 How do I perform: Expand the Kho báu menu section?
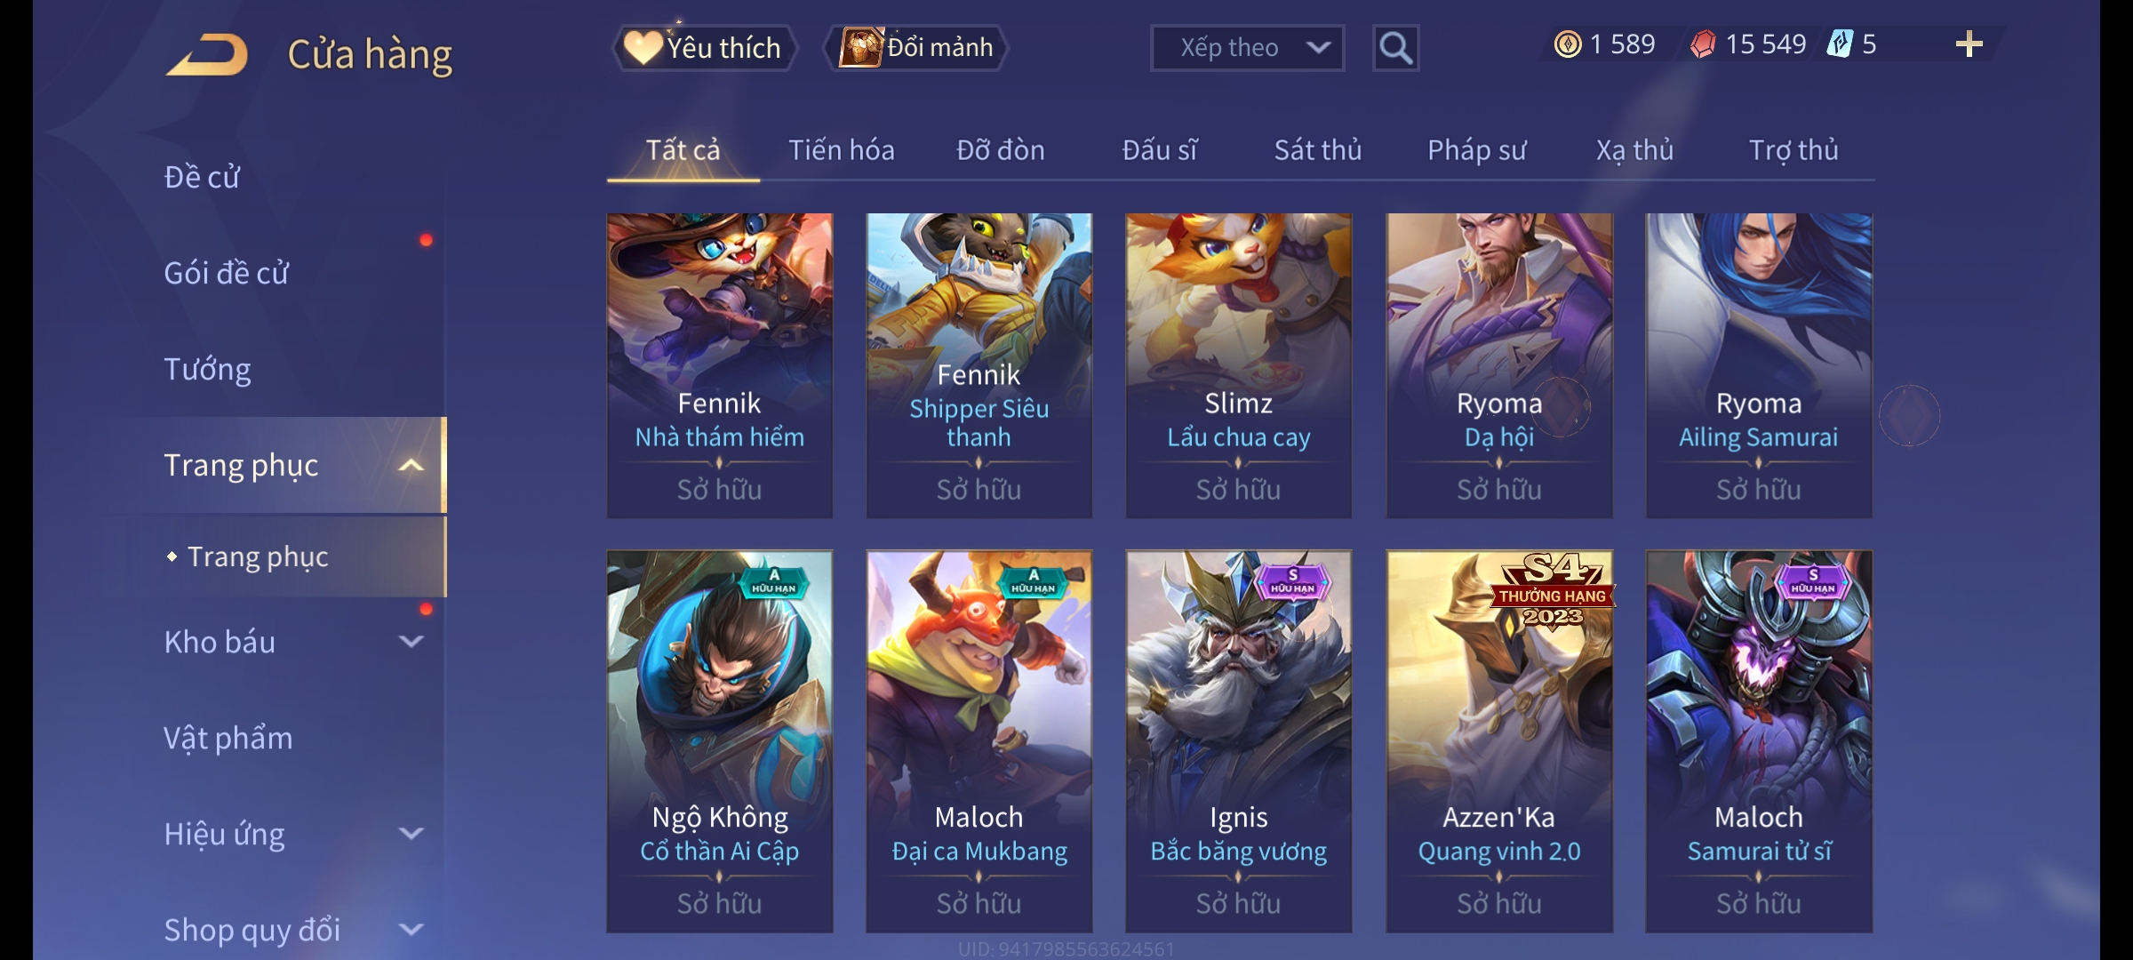coord(411,642)
